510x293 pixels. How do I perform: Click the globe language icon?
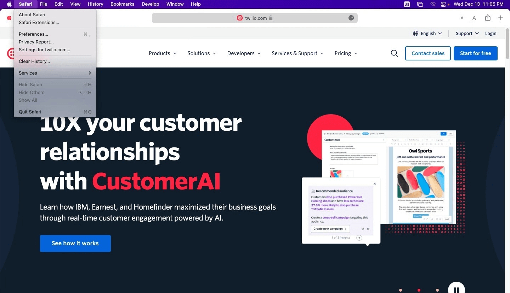pos(415,33)
